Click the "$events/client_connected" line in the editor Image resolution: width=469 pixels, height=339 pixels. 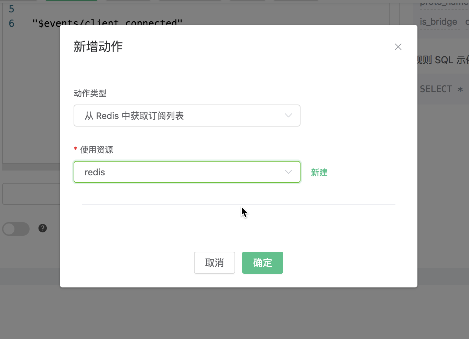pos(107,23)
